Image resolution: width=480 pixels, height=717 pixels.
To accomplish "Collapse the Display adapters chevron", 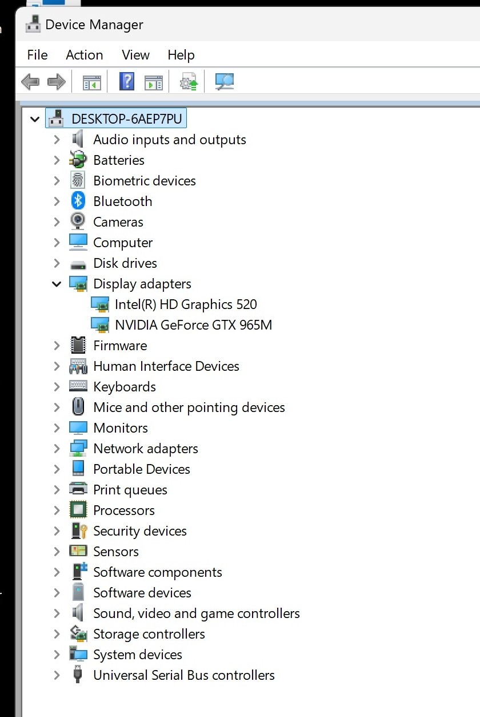I will [x=57, y=284].
